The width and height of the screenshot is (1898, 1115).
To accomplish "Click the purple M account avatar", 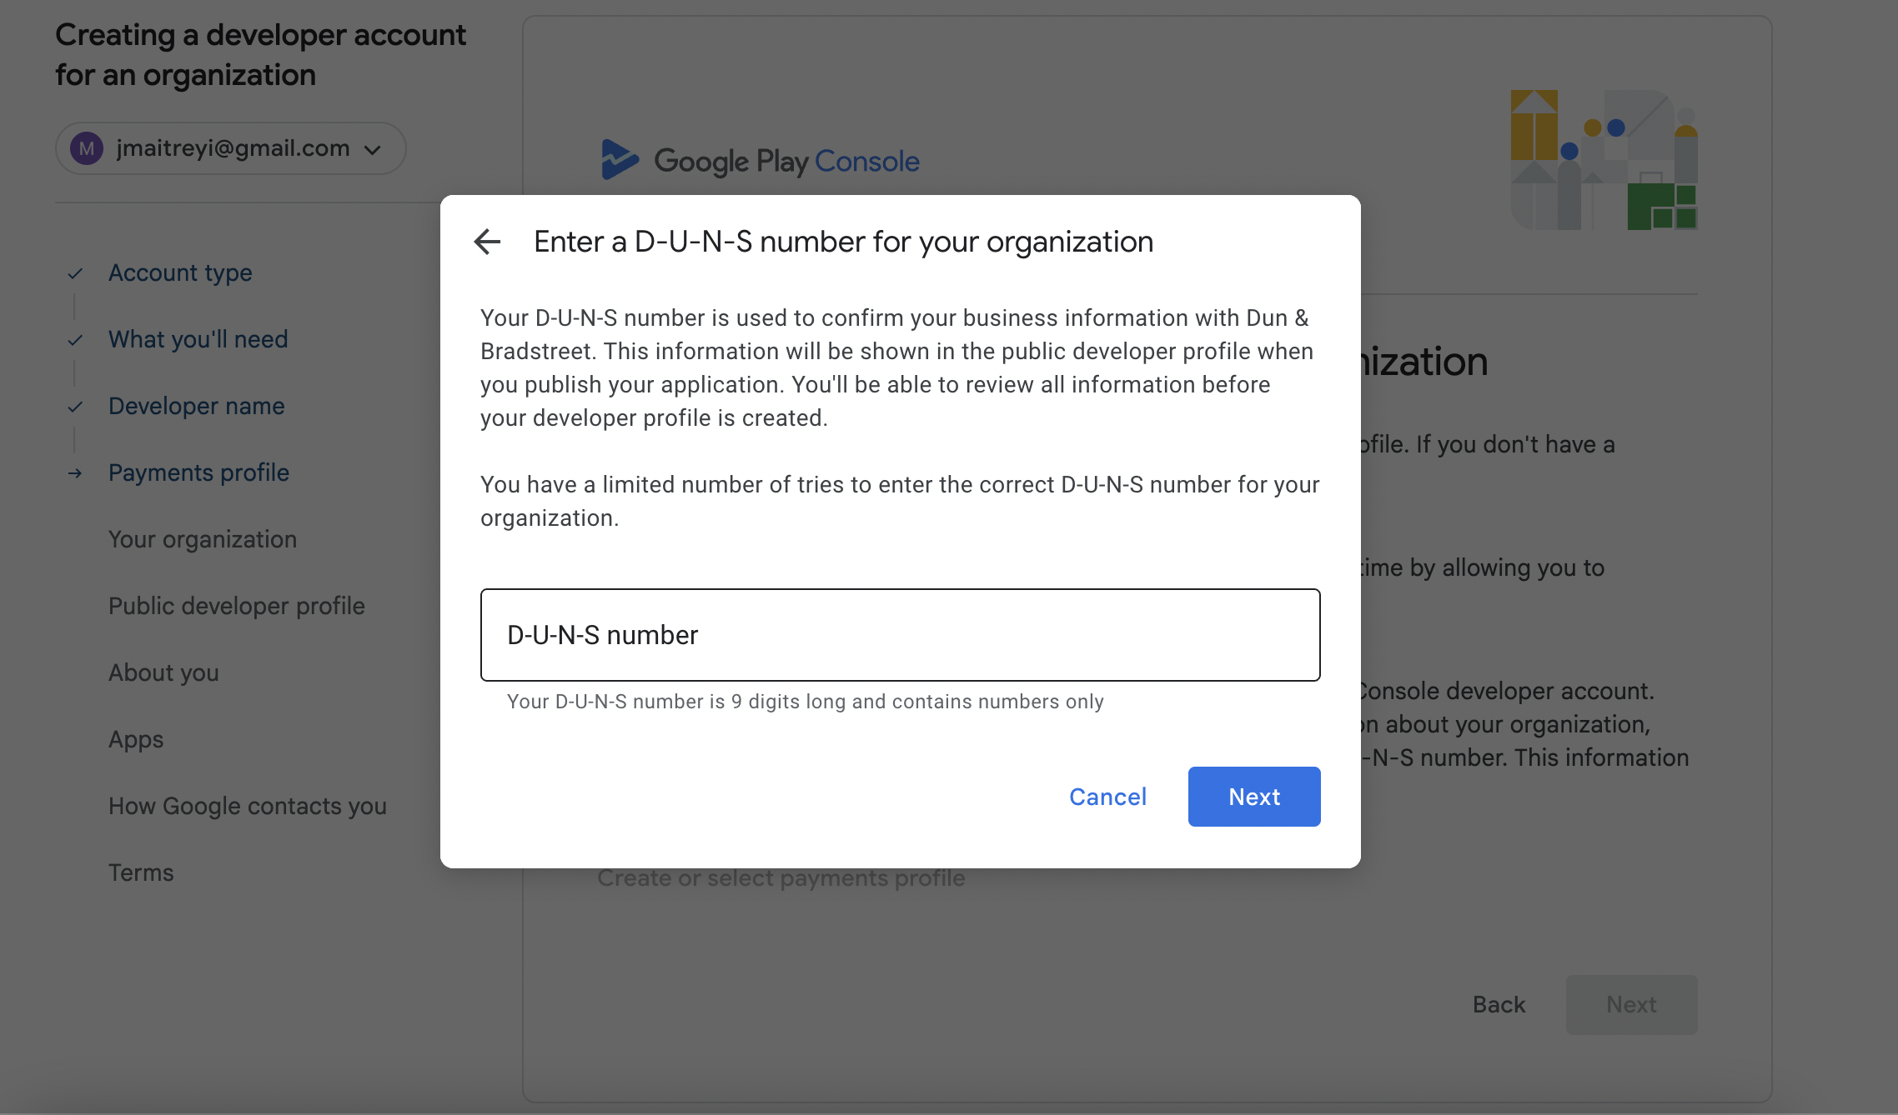I will point(87,148).
